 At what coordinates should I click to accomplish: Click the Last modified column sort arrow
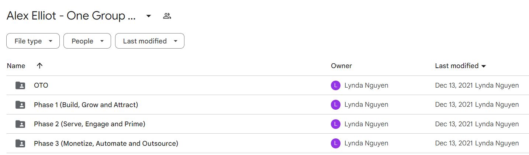(484, 66)
